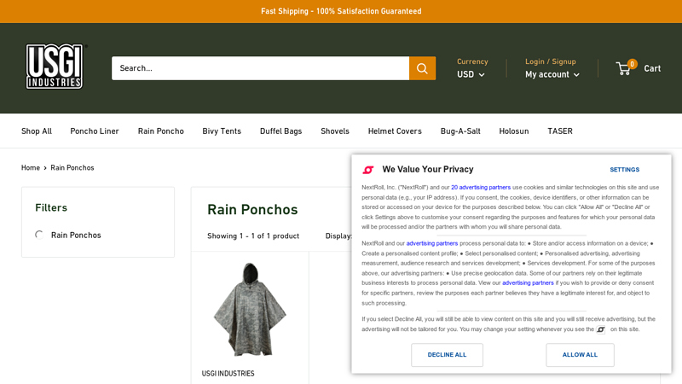Click the Rain Ponchos page heading
This screenshot has width=682, height=384.
tap(252, 209)
